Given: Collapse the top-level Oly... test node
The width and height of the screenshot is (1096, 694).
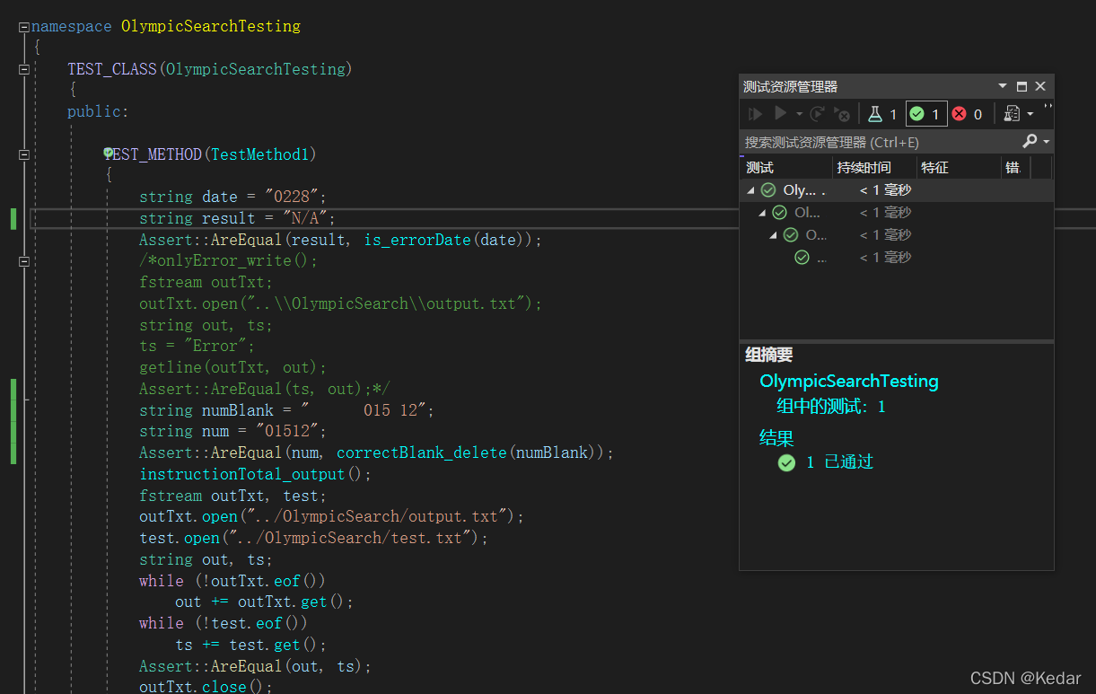Looking at the screenshot, I should (750, 190).
